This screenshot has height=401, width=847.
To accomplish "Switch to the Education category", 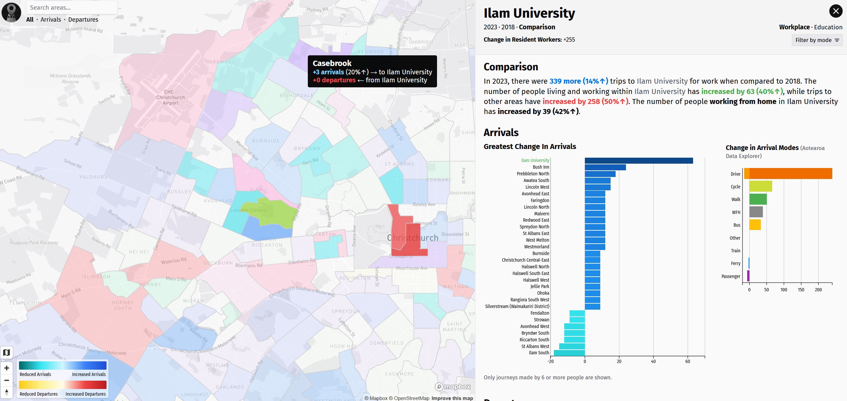I will [828, 27].
